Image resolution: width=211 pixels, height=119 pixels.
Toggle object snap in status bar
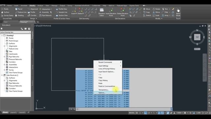(163, 113)
